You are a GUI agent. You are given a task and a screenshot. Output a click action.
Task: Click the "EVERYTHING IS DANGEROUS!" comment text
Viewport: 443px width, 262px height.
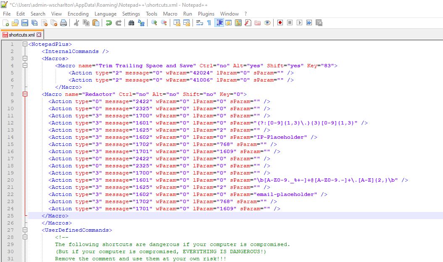[223, 251]
